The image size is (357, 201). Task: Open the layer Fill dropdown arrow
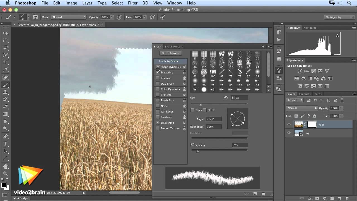(x=341, y=116)
